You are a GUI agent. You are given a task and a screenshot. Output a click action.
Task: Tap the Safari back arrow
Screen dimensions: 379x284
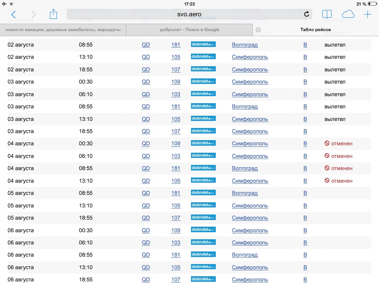coord(14,14)
